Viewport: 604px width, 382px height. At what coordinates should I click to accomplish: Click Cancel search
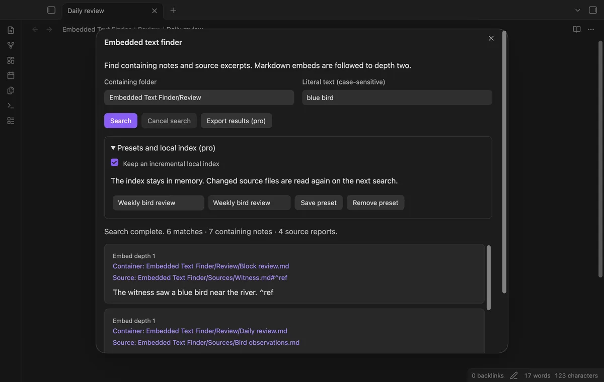pyautogui.click(x=169, y=121)
